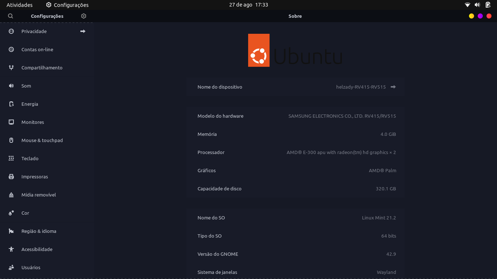497x279 pixels.
Task: Click the Memória value 4.0 GiB
Action: coord(388,134)
